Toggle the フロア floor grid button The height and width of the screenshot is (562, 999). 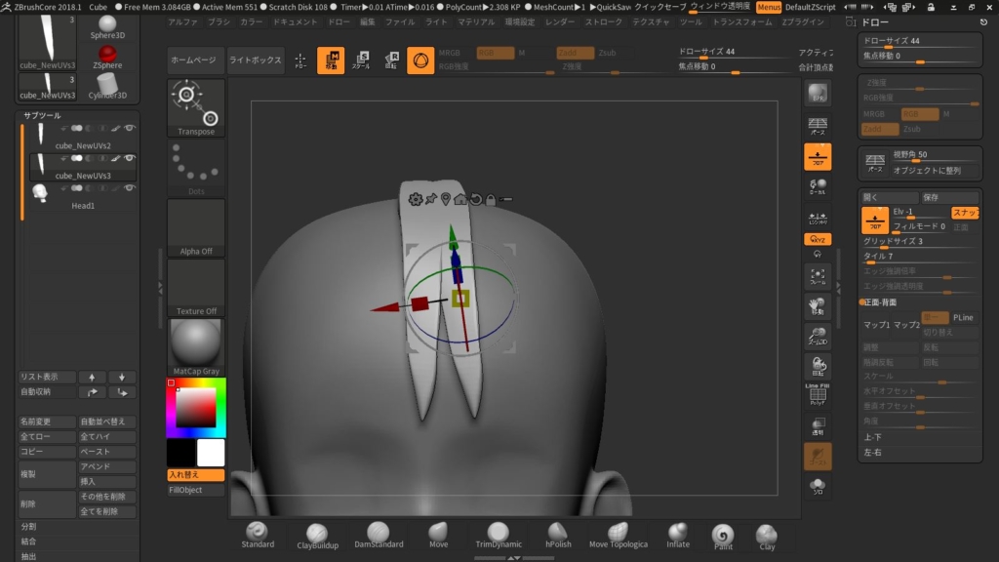(x=818, y=158)
